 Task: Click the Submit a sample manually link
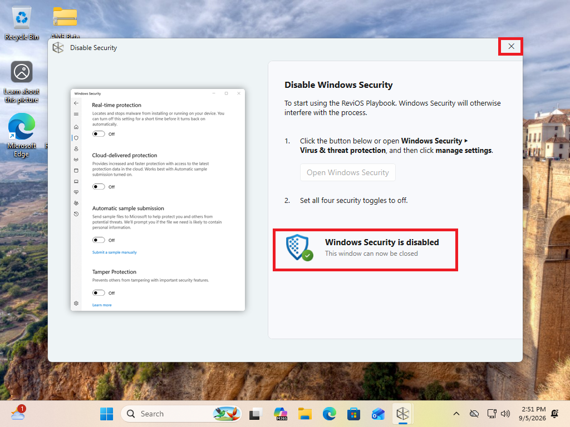[114, 252]
